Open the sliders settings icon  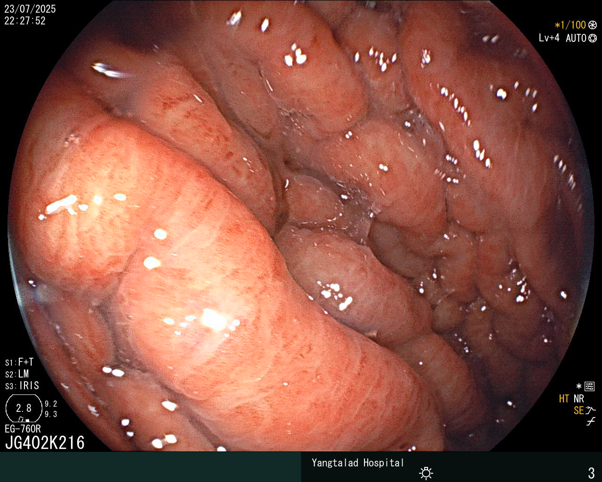[x=589, y=386]
